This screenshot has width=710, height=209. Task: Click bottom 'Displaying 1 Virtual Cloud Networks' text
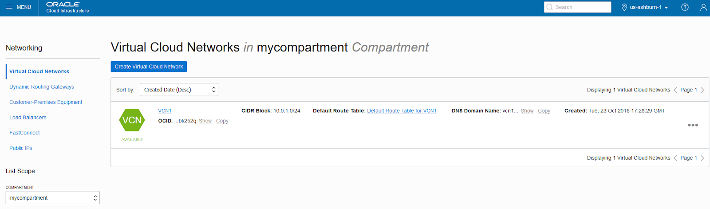coord(628,158)
